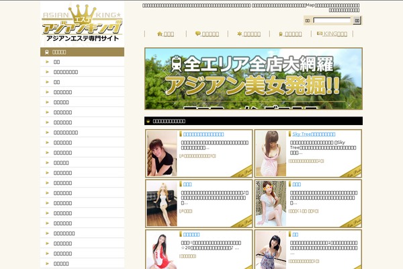Image resolution: width=403 pixels, height=269 pixels.
Task: Click the Asian King crown logo
Action: click(82, 24)
